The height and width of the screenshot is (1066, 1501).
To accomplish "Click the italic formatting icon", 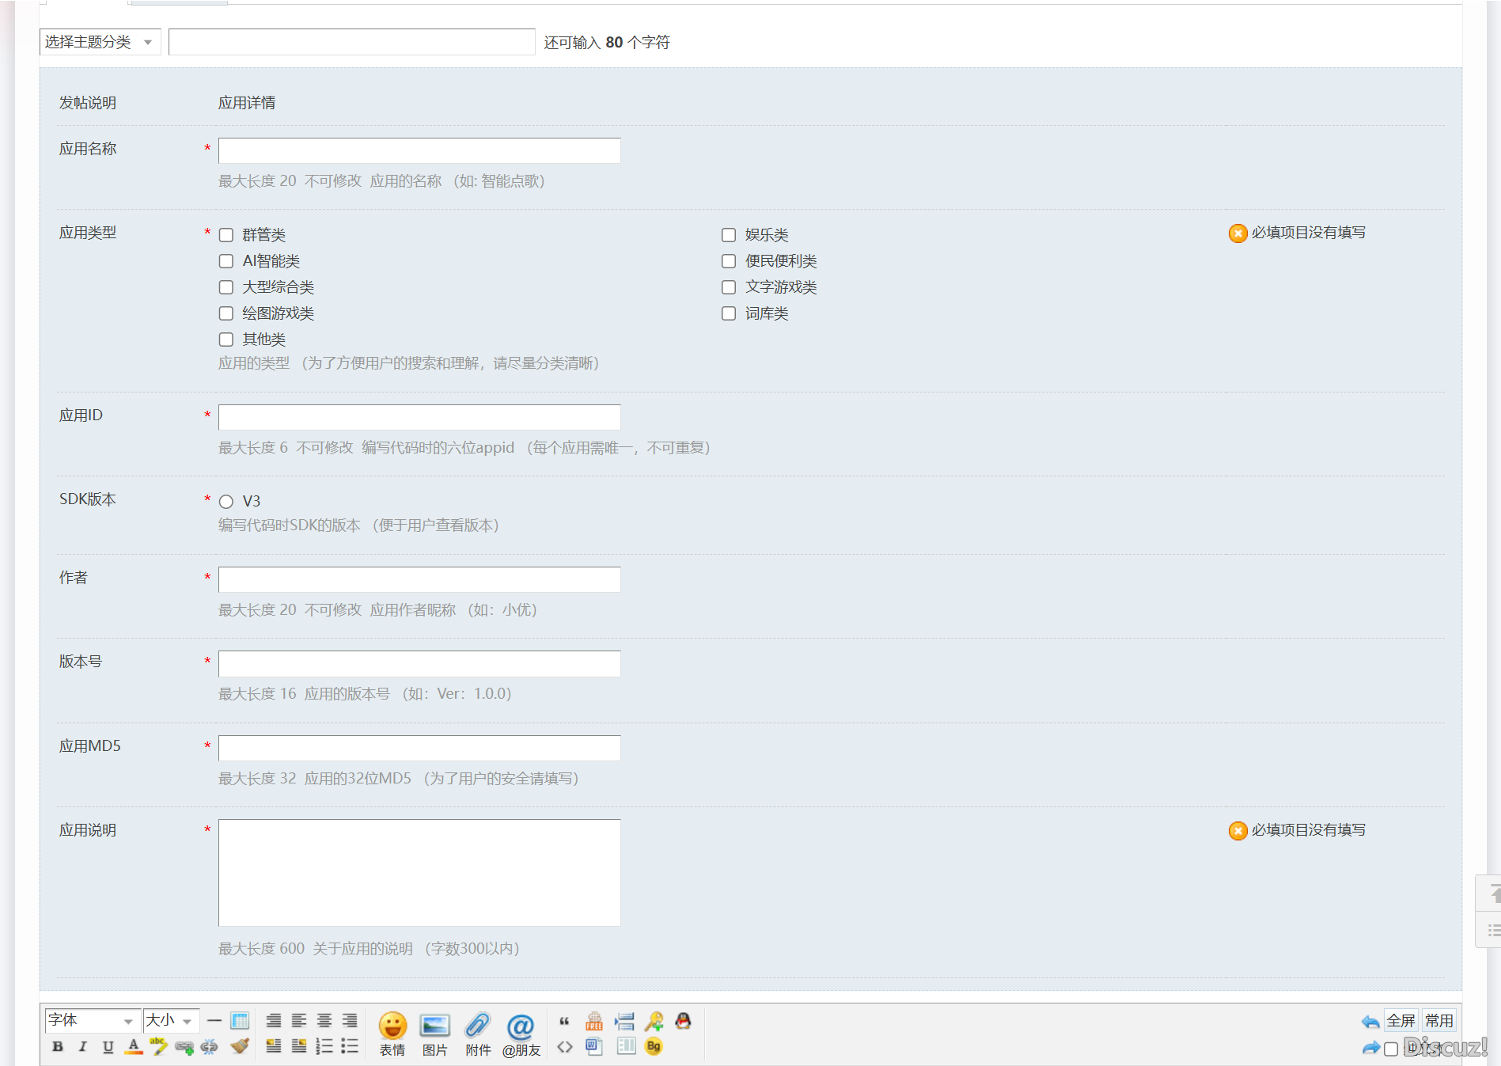I will 82,1047.
